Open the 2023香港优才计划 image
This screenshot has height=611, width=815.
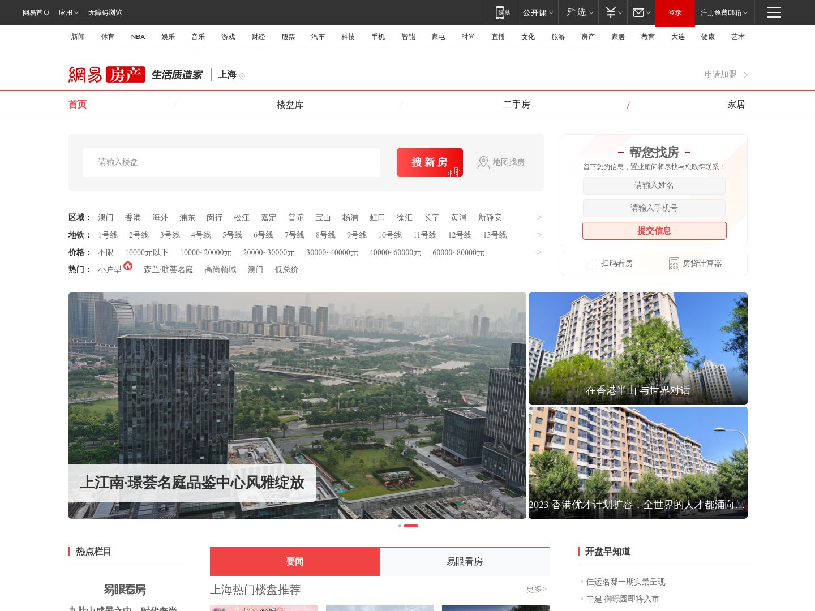(x=638, y=463)
